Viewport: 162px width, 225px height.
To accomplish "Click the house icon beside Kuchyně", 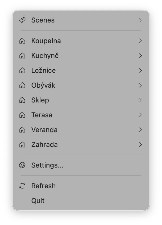I will (22, 56).
